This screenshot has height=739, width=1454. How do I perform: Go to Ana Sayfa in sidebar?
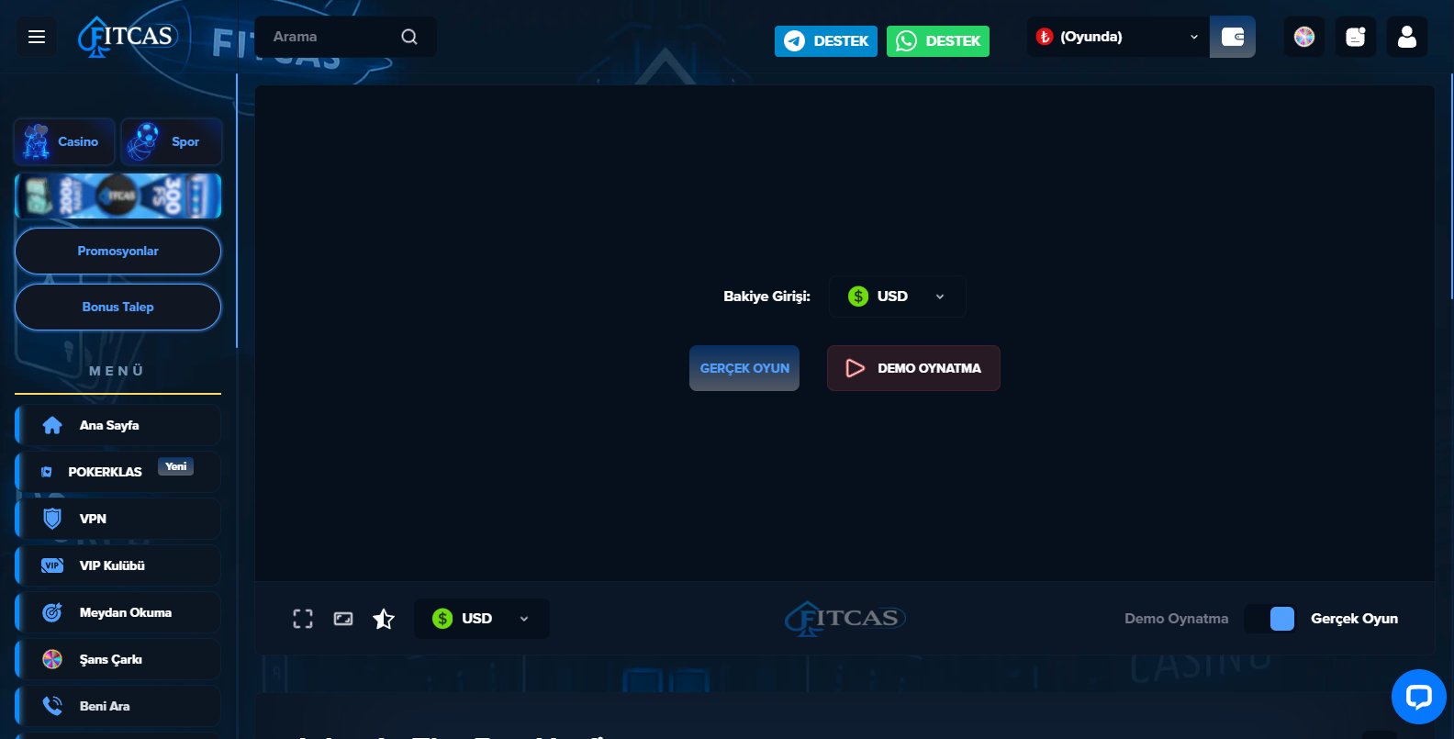(x=117, y=425)
